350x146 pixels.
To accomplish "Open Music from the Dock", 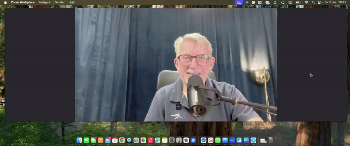I will coord(150,140).
